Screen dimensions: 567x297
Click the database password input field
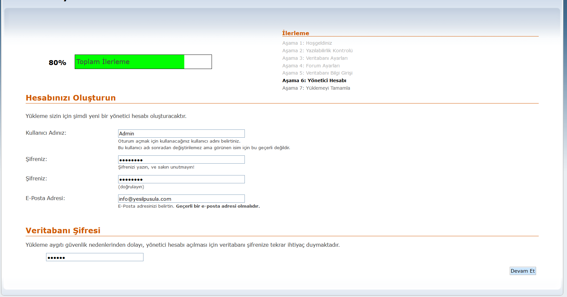click(x=94, y=257)
